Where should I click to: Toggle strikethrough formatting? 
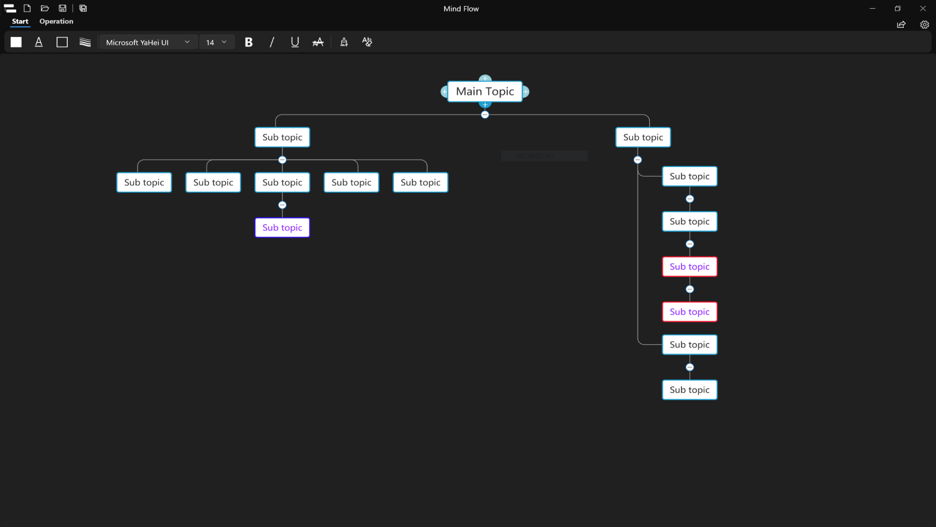(x=318, y=42)
